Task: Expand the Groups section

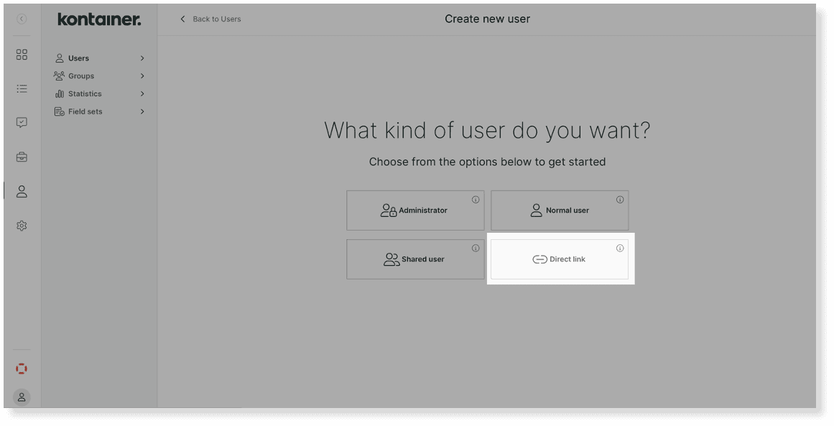Action: pos(98,75)
